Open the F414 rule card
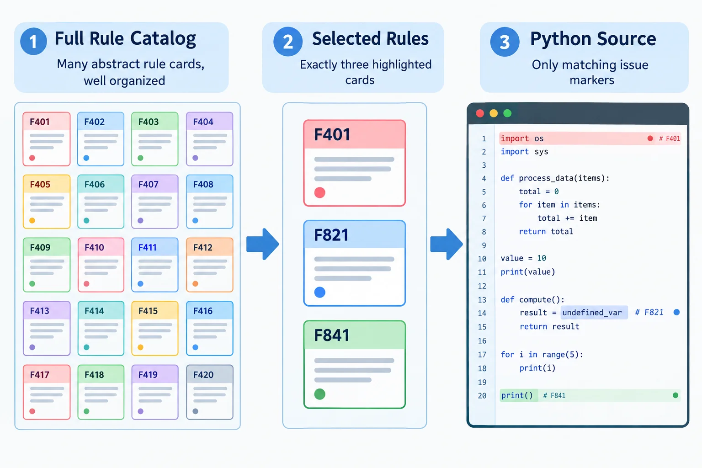This screenshot has height=468, width=702. [x=101, y=328]
